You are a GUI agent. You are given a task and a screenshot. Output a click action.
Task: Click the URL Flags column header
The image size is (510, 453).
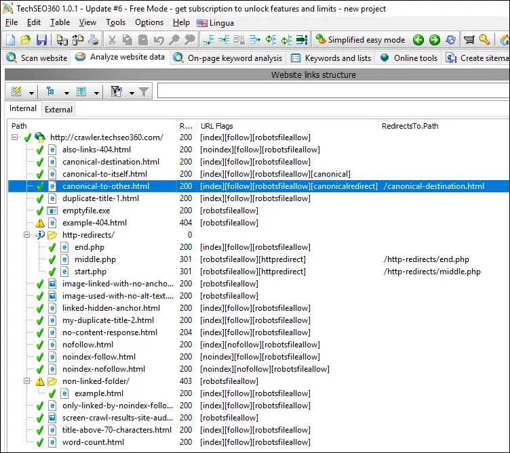click(217, 125)
